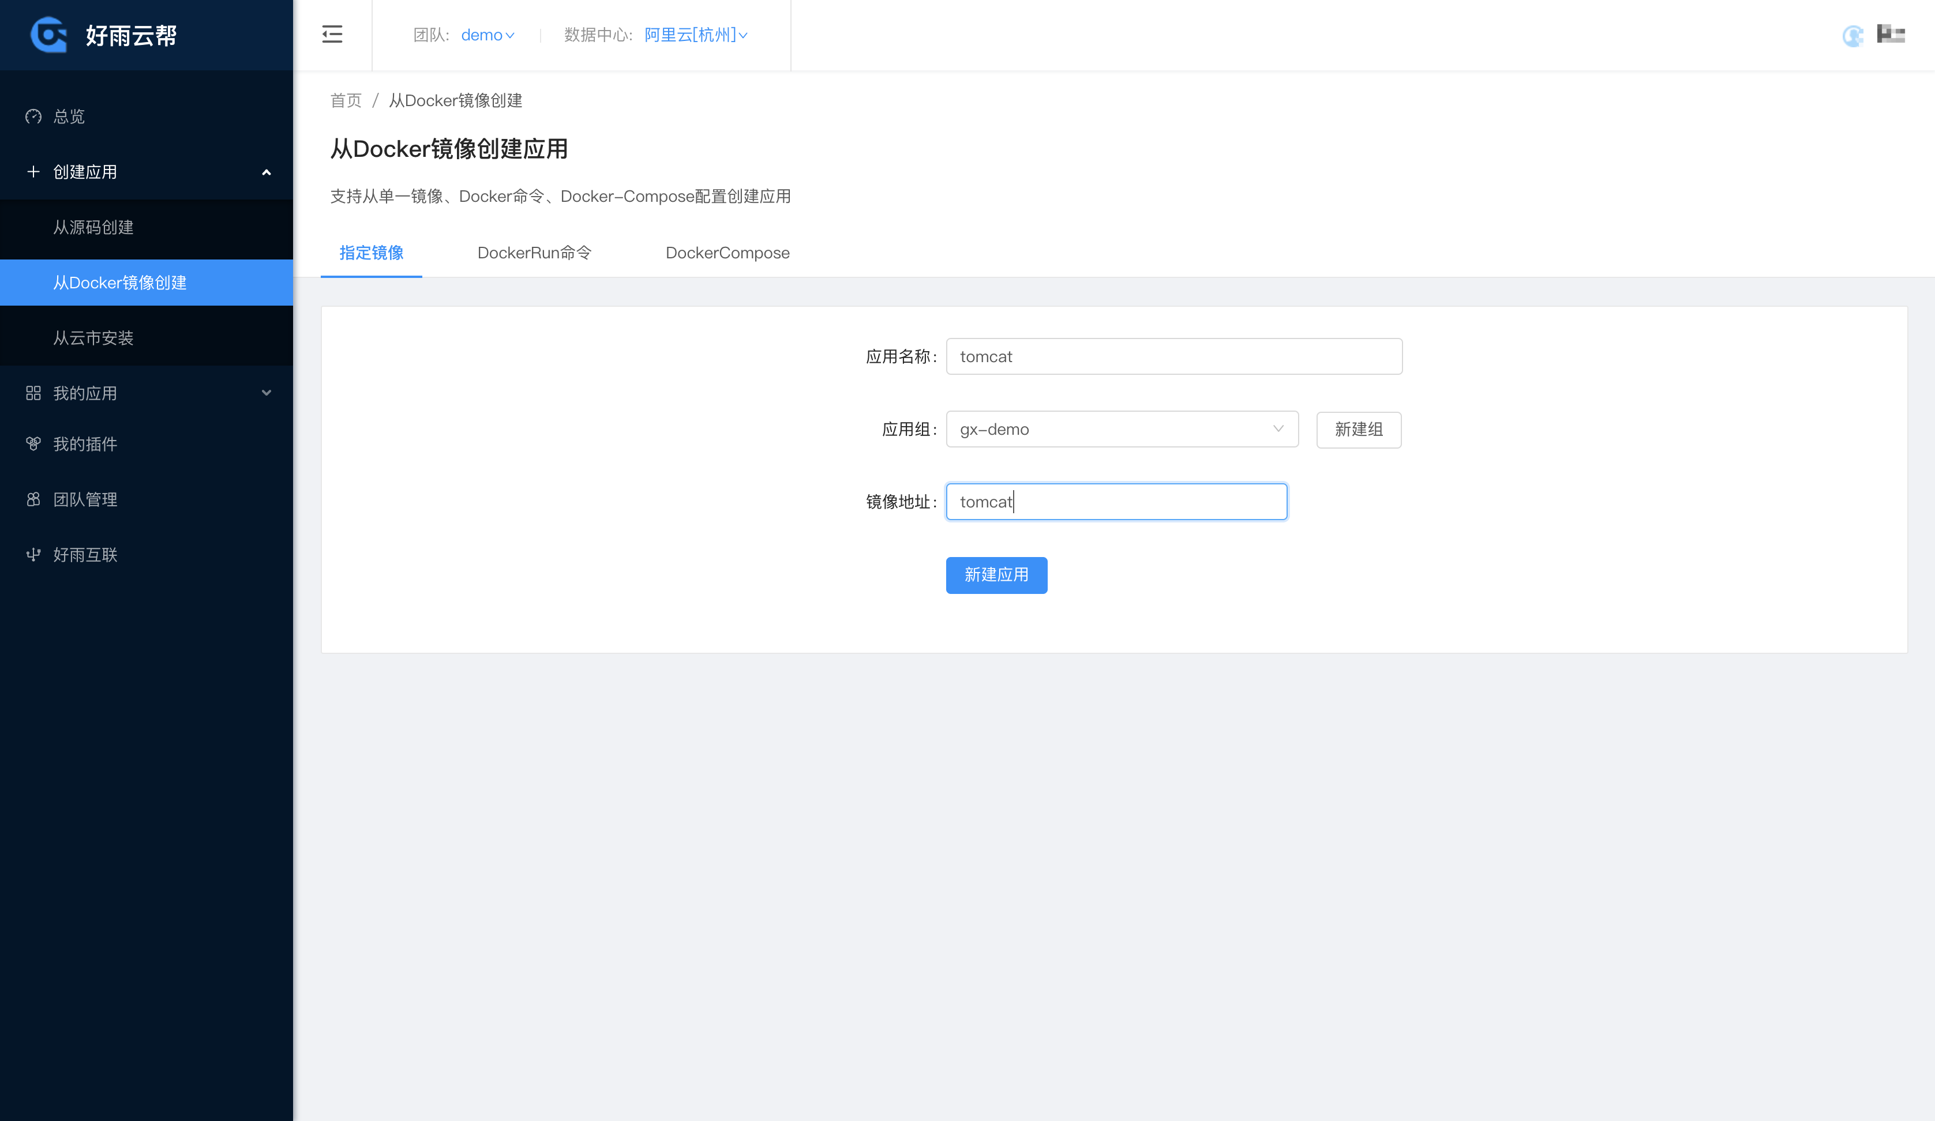The image size is (1935, 1121).
Task: Collapse sidebar with the menu fold icon
Action: (x=332, y=35)
